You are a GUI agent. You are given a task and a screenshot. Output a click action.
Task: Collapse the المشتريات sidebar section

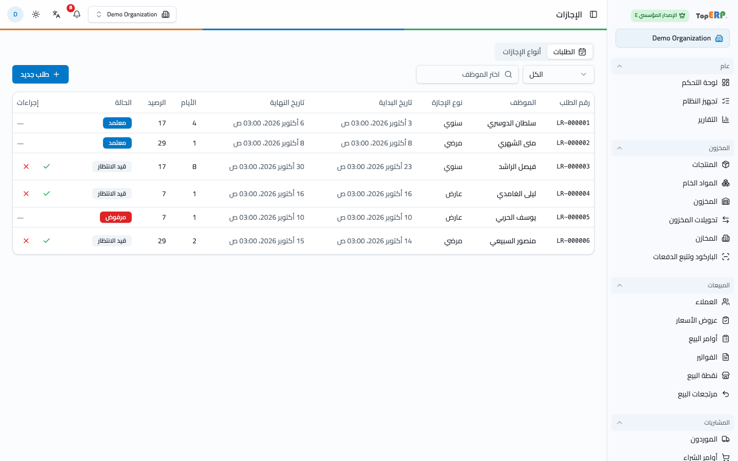pyautogui.click(x=672, y=423)
